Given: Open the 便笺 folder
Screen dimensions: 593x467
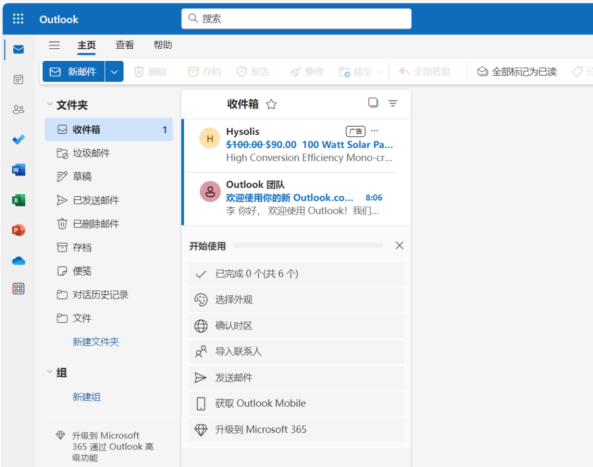Looking at the screenshot, I should pos(109,271).
